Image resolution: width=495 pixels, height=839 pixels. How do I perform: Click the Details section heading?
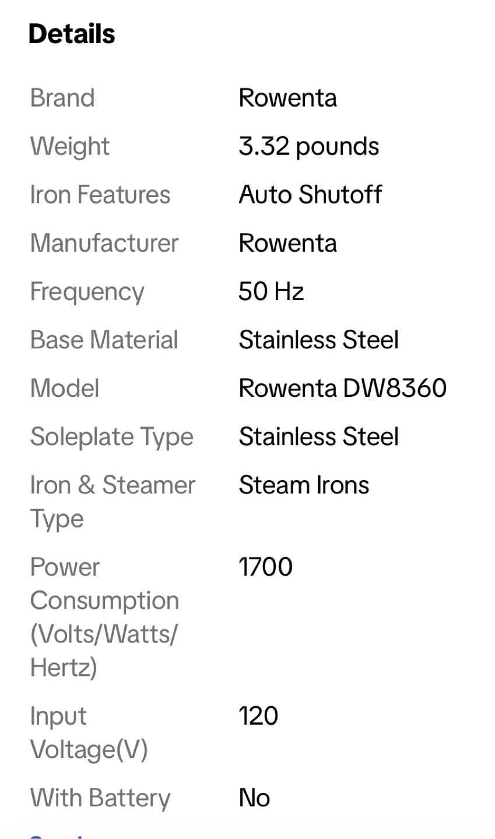click(x=72, y=34)
